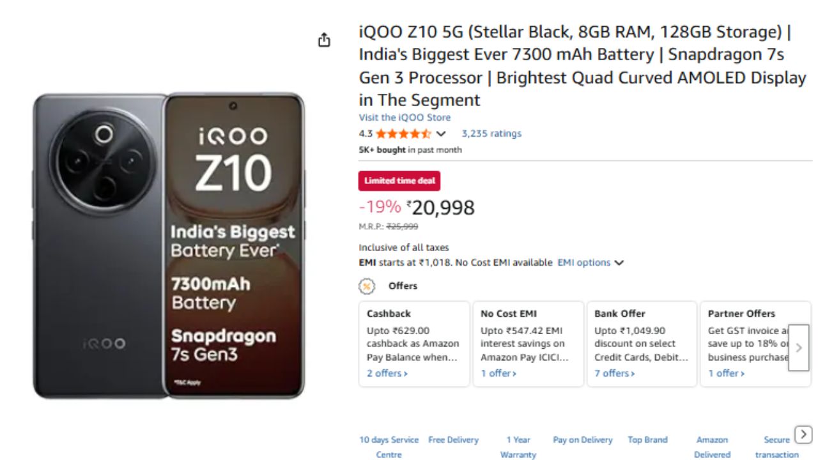Click the Free Delivery feature
818x460 pixels.
click(453, 440)
